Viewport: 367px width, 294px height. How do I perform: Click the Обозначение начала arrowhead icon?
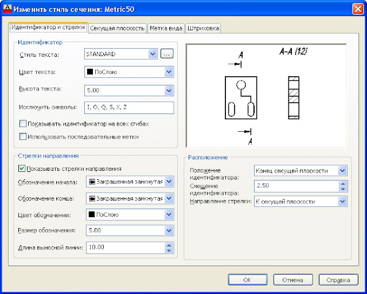click(92, 182)
